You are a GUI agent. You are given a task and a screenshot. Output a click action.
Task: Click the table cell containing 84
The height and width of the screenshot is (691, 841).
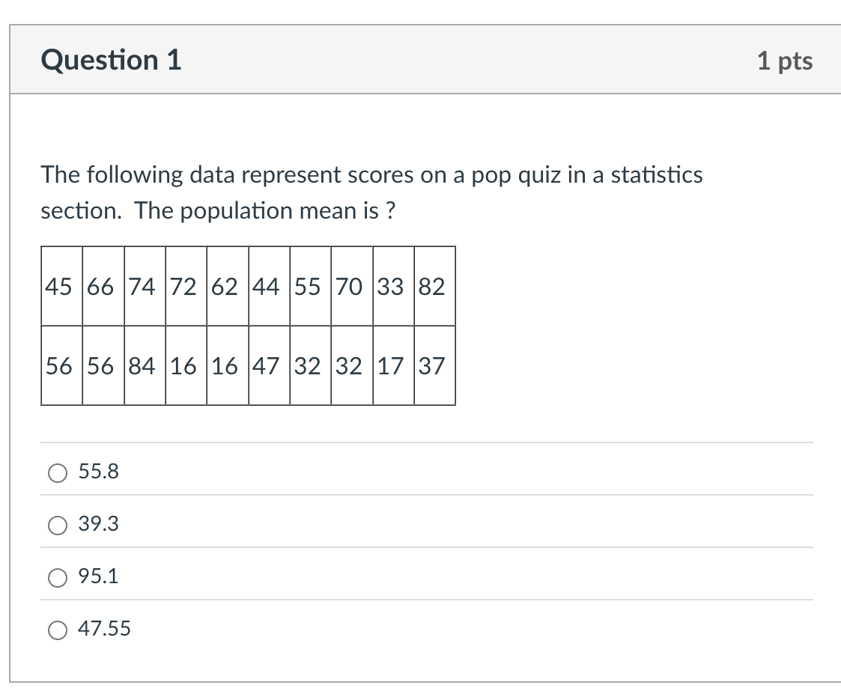[x=145, y=365]
